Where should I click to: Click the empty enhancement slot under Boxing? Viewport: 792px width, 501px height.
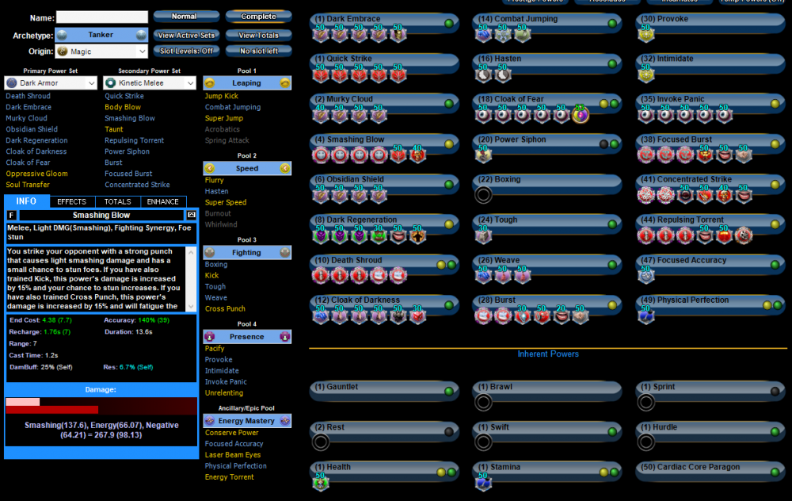pyautogui.click(x=483, y=195)
